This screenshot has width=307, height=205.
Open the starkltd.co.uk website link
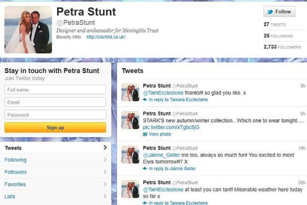point(106,37)
